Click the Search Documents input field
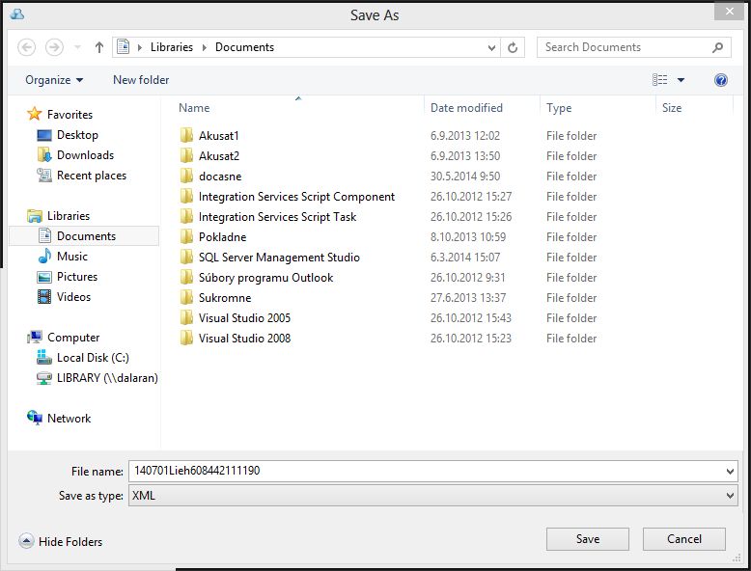751x571 pixels. [623, 47]
